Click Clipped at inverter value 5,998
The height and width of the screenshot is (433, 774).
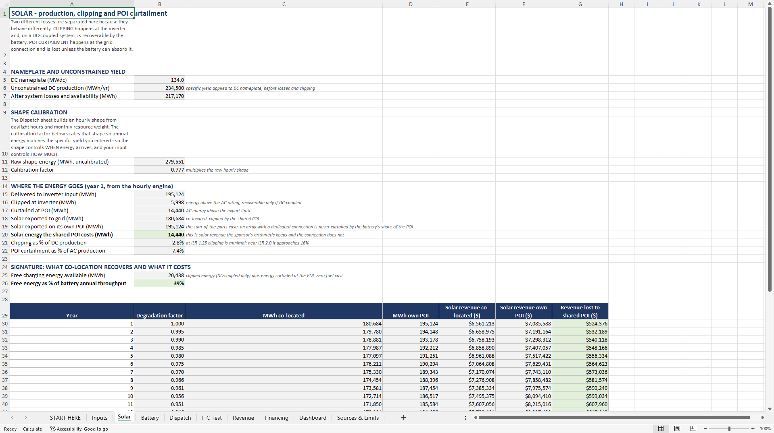click(x=159, y=202)
